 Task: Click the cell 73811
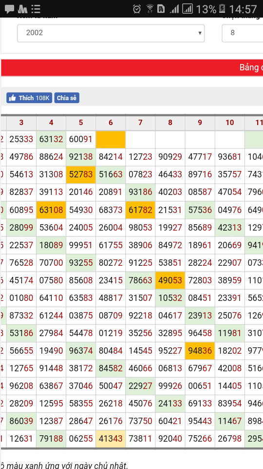pos(140,439)
